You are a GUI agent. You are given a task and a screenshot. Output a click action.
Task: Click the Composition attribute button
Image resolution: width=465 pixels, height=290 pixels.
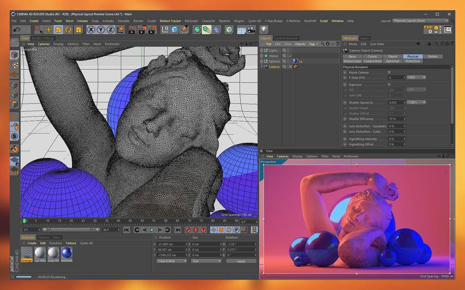372,61
